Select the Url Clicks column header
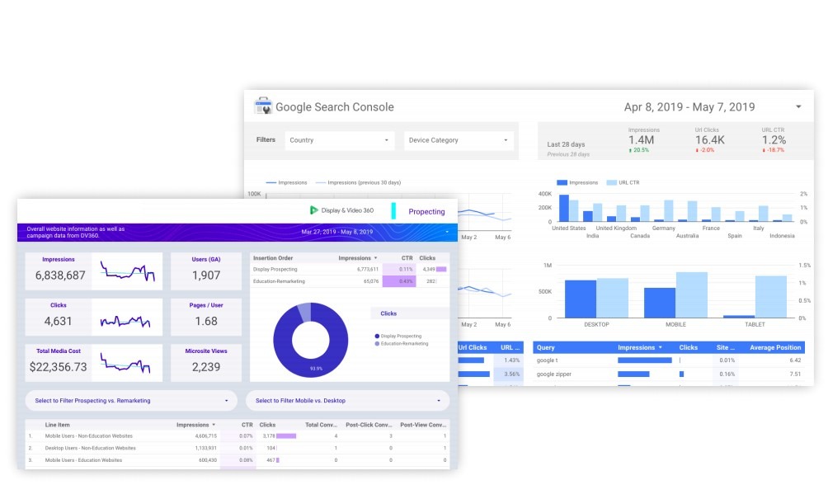Image resolution: width=828 pixels, height=485 pixels. click(x=473, y=347)
